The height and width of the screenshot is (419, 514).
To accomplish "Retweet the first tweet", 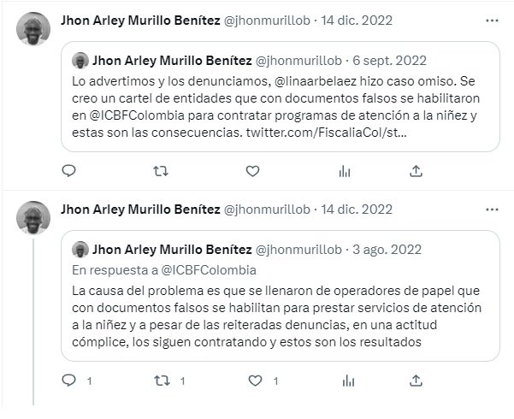I will (159, 171).
